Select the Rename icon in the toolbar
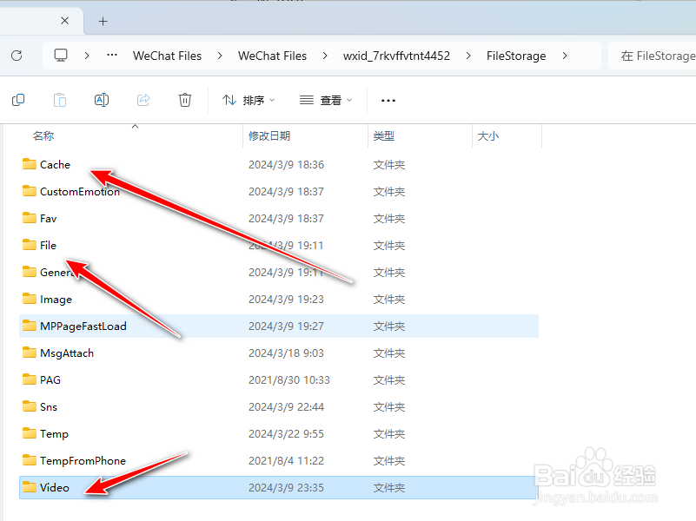Screen dimensions: 696x521 (x=101, y=100)
